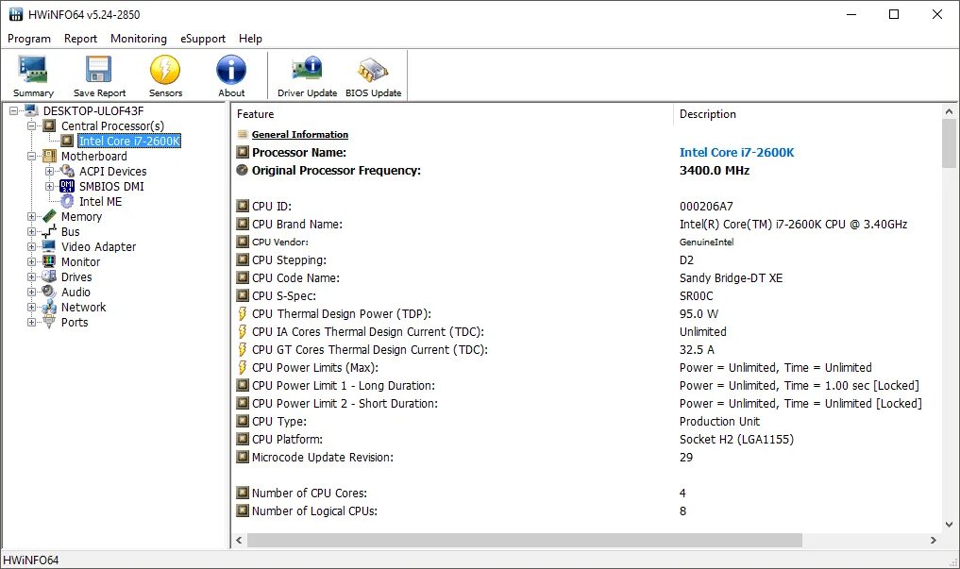Click the Ports tree icon

(50, 322)
